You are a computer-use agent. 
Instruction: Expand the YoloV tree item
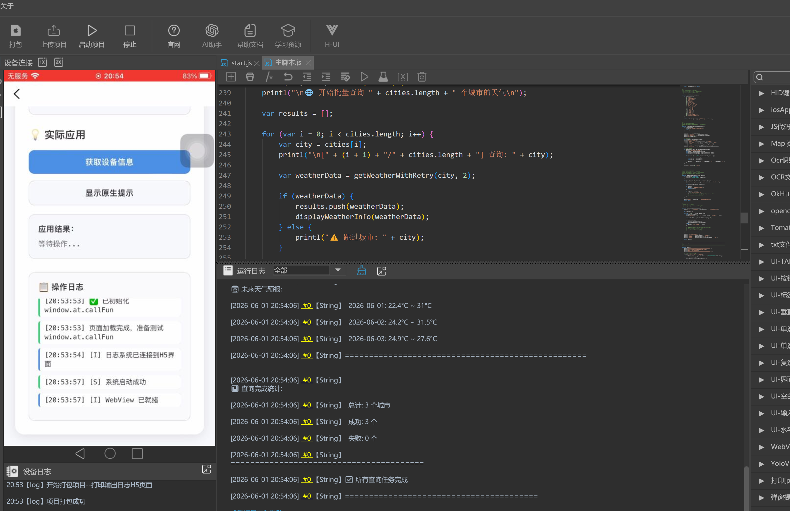coord(761,464)
